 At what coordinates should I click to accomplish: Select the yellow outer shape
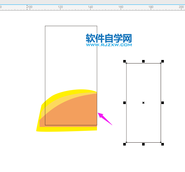(66, 129)
